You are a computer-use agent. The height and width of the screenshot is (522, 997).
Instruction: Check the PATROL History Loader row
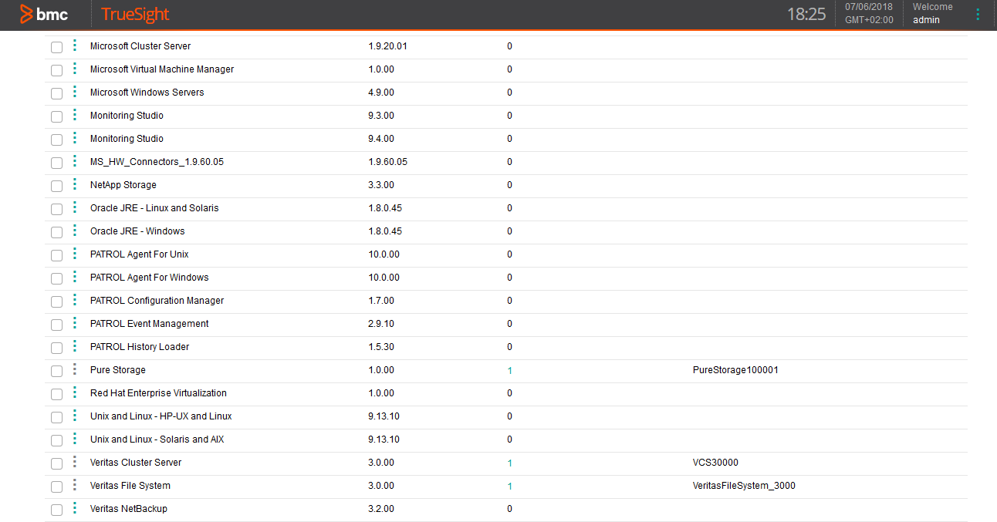(56, 348)
